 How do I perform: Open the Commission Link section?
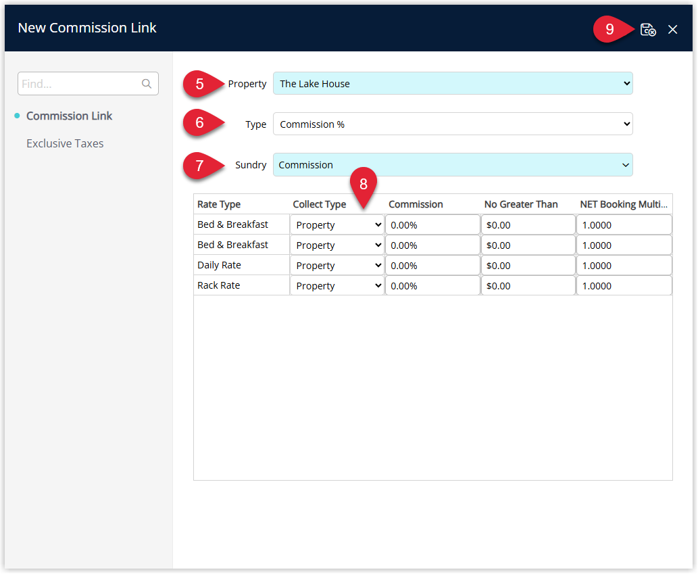pos(69,116)
